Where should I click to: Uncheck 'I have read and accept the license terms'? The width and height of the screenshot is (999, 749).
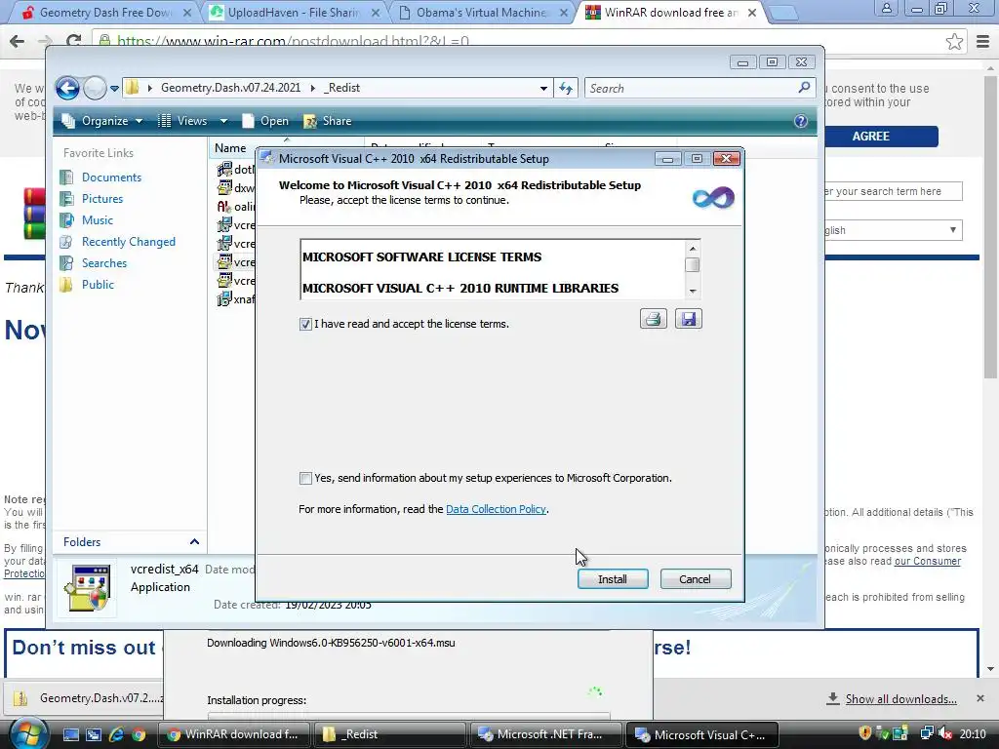click(305, 324)
